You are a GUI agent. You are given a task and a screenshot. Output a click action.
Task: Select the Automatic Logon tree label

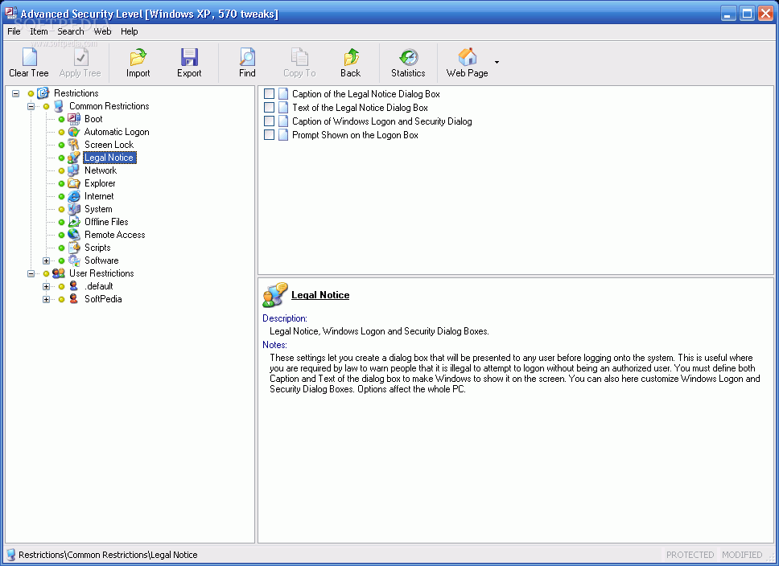click(117, 132)
